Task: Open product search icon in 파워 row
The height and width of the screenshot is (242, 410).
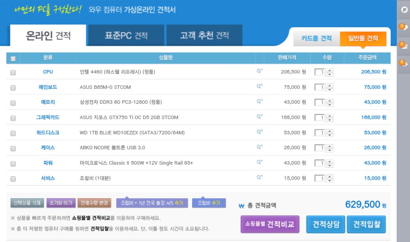Action: (x=259, y=162)
